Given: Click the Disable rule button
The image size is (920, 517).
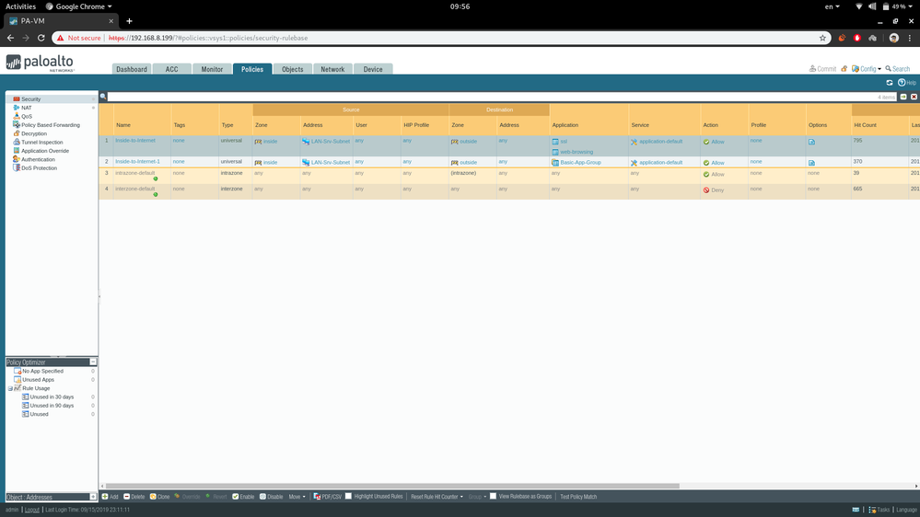Looking at the screenshot, I should [x=271, y=497].
